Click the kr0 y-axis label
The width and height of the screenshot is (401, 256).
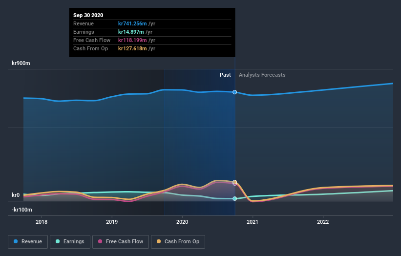(x=16, y=195)
